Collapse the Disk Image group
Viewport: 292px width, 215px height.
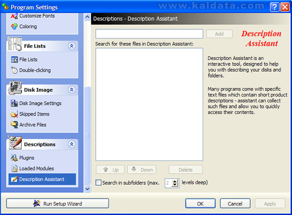coord(72,90)
